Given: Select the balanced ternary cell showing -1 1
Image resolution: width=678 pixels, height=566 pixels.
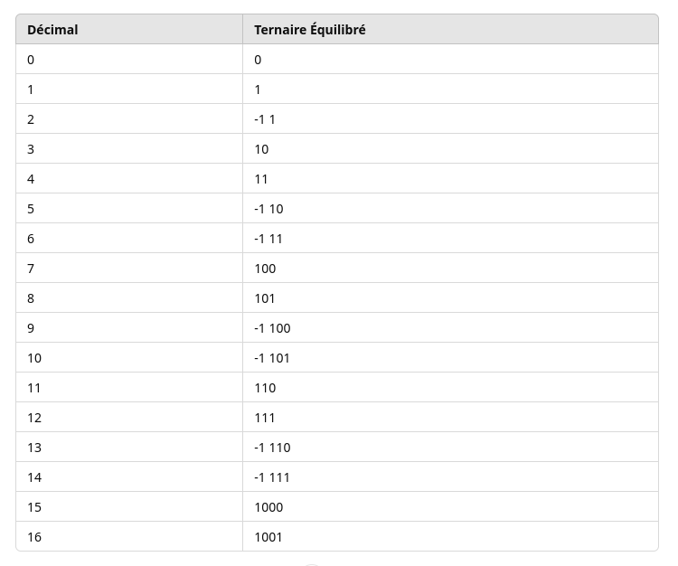Looking at the screenshot, I should click(450, 119).
